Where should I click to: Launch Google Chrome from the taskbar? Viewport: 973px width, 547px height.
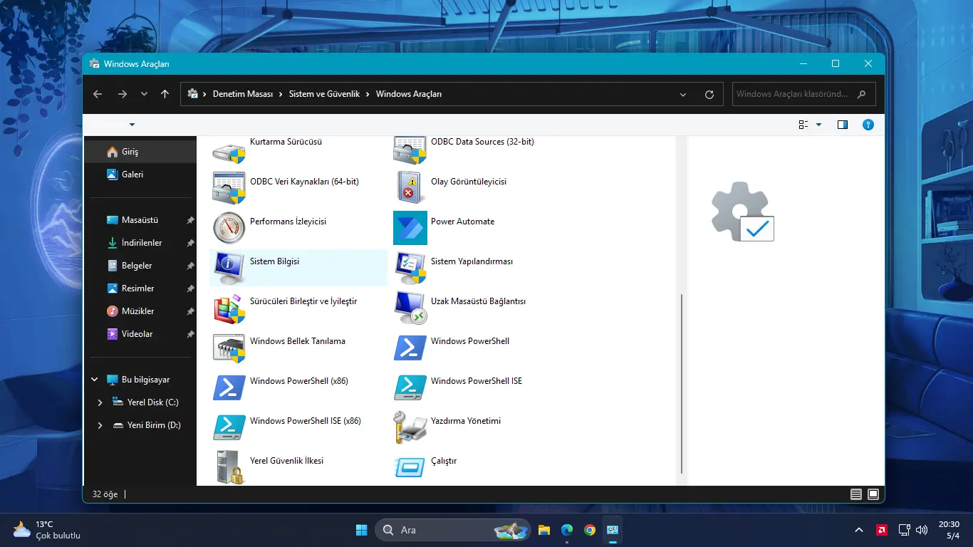tap(590, 530)
